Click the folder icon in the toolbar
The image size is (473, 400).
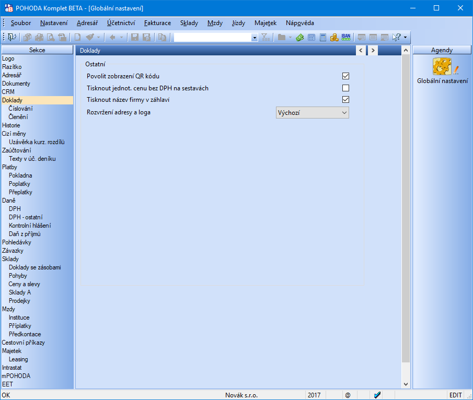click(281, 37)
